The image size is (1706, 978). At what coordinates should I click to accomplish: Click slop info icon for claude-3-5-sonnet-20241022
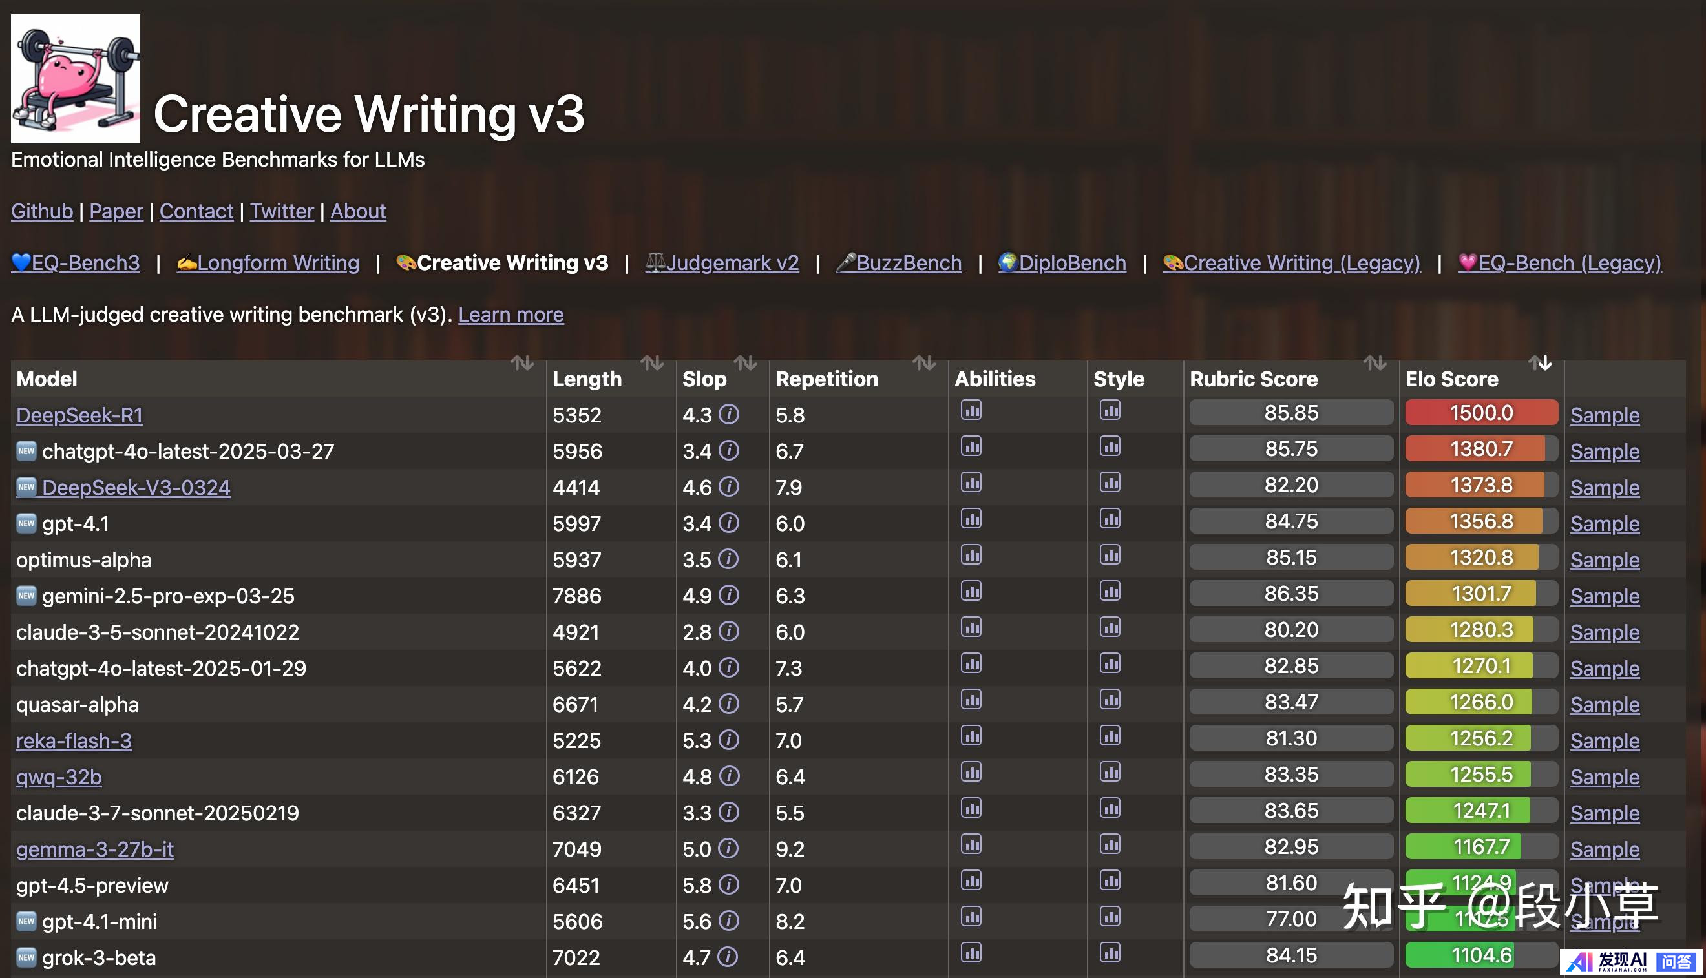pyautogui.click(x=729, y=631)
